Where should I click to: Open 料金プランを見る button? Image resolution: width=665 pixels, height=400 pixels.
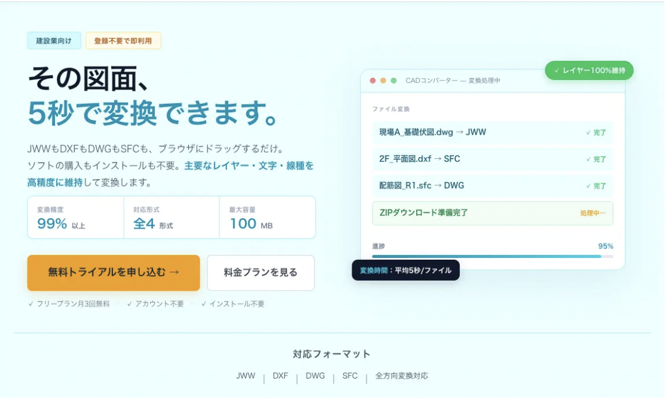[261, 273]
